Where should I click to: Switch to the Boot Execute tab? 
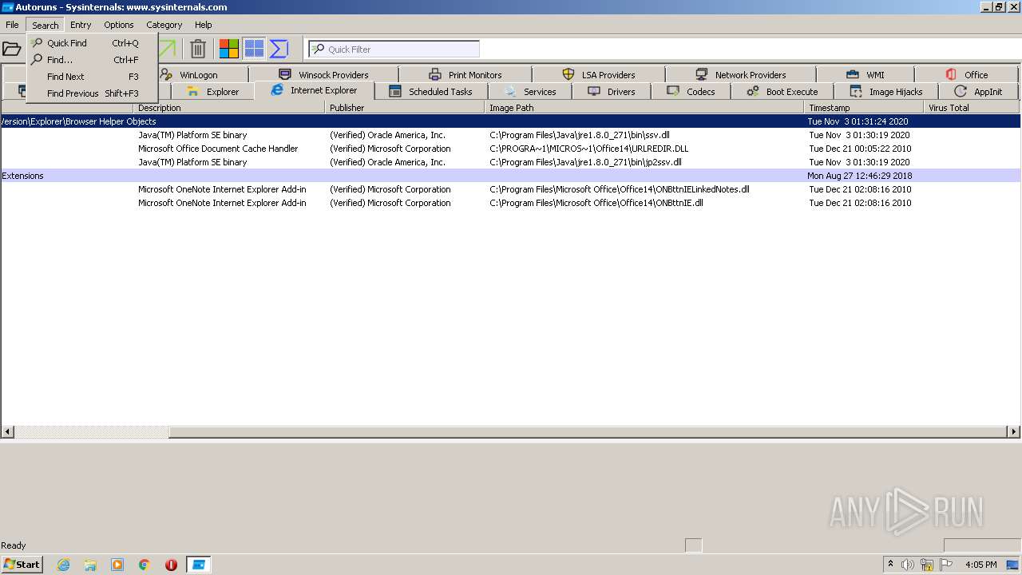782,91
